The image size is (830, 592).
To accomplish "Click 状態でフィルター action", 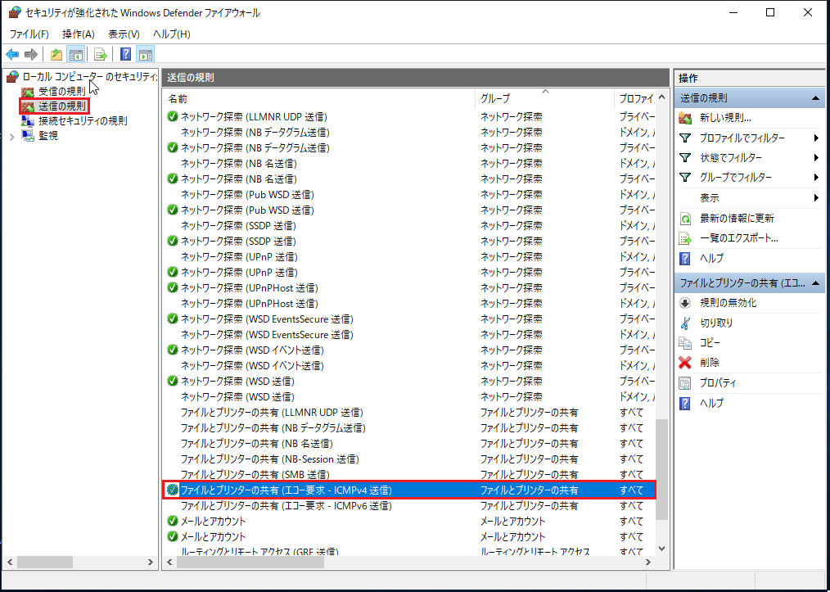I will pos(731,158).
